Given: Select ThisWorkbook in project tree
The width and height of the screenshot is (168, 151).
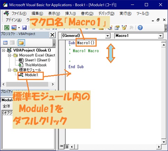Looking at the screenshot, I should pos(36,65).
